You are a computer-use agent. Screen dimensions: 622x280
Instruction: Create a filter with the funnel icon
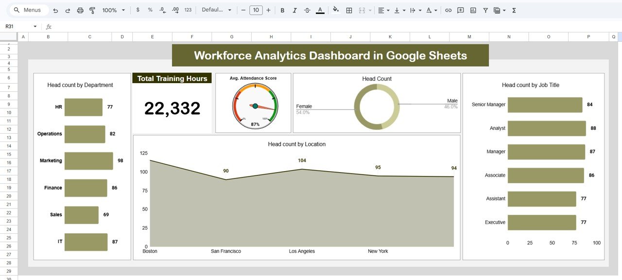[x=485, y=10]
